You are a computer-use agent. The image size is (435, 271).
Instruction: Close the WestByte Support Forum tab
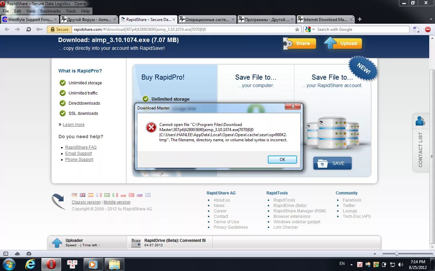point(55,20)
